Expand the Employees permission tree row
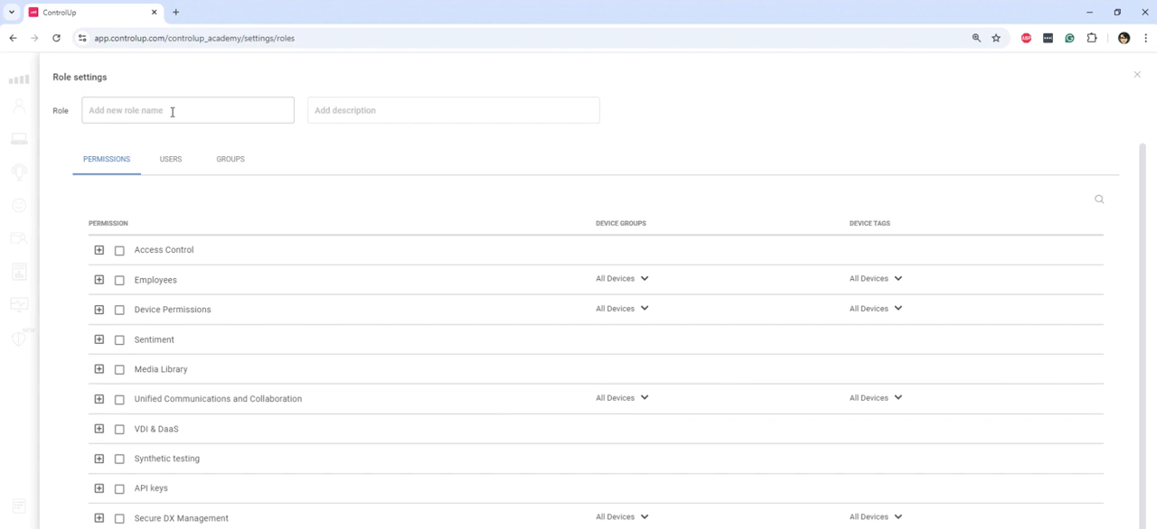This screenshot has height=529, width=1157. (99, 280)
